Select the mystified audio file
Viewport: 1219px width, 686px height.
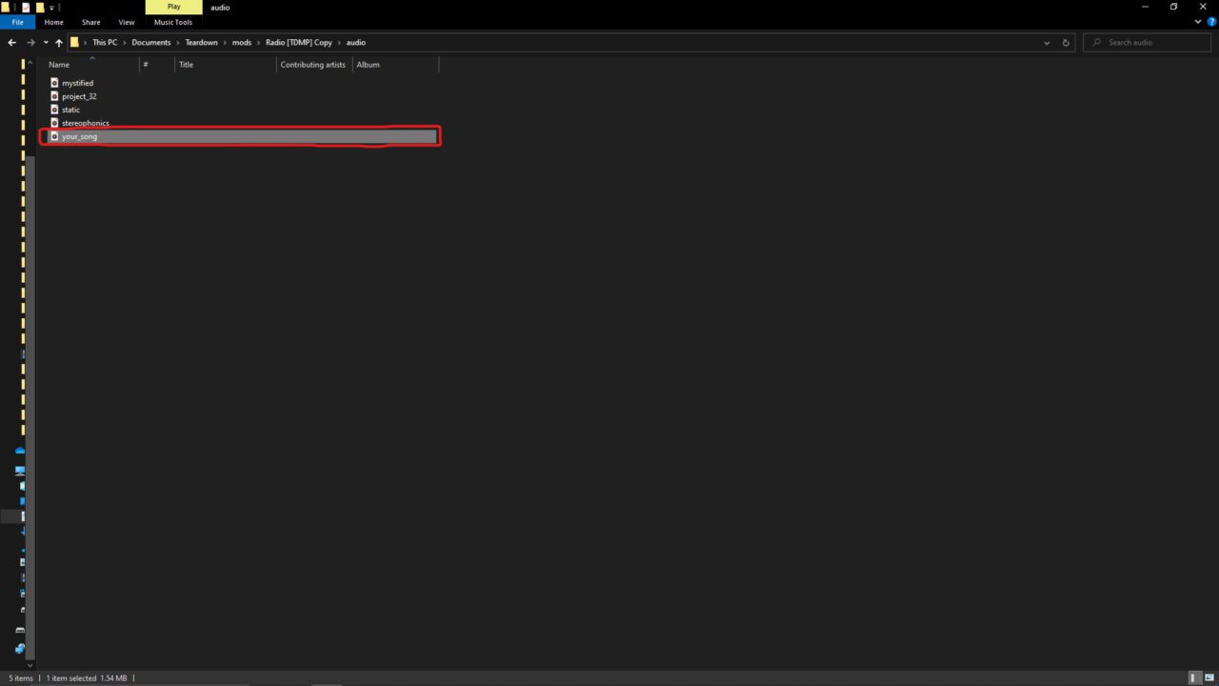tap(78, 83)
